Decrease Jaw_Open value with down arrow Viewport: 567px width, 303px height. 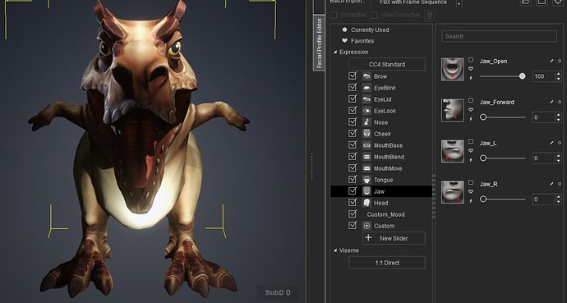(x=558, y=79)
